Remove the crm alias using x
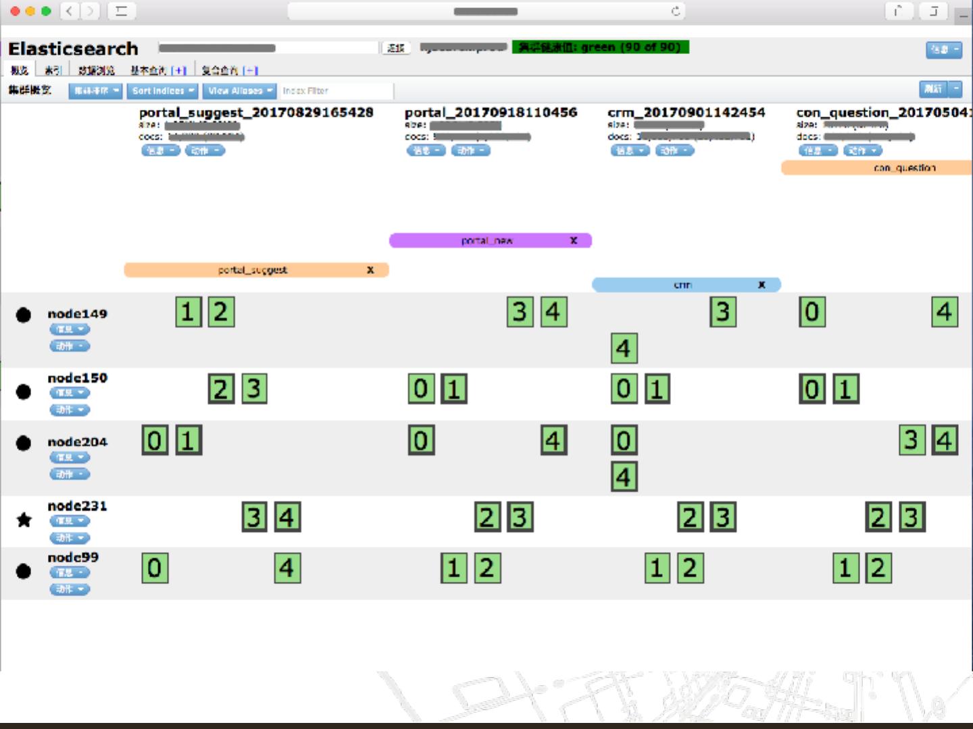 coord(762,285)
